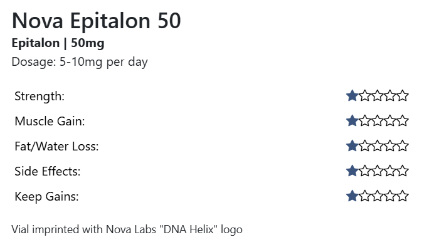Click the last star in Keep Gains row
The image size is (444, 252).
point(403,196)
